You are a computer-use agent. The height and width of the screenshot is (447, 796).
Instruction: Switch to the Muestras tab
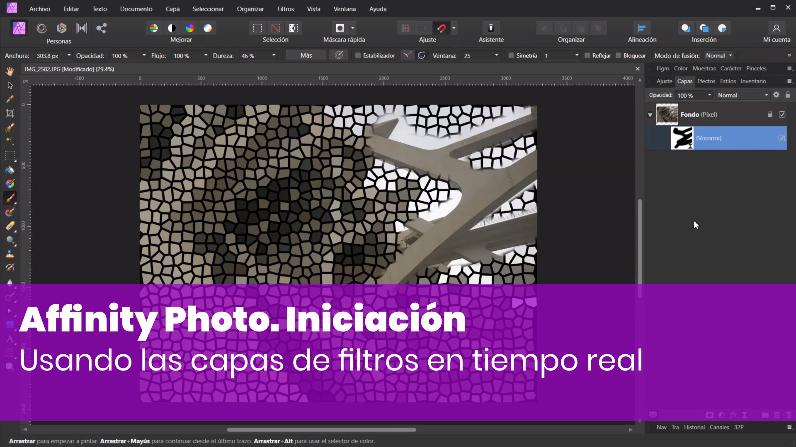pos(704,68)
